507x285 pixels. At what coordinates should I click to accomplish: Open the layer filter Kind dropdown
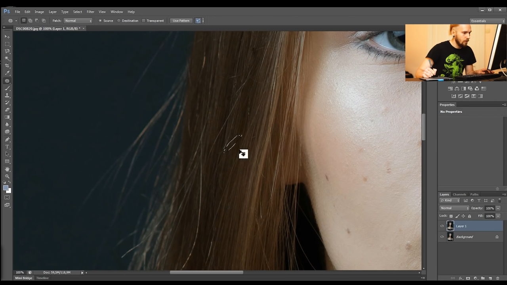[450, 200]
